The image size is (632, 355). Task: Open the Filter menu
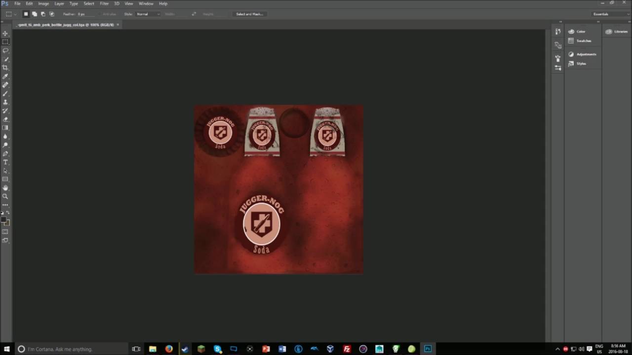pos(104,3)
